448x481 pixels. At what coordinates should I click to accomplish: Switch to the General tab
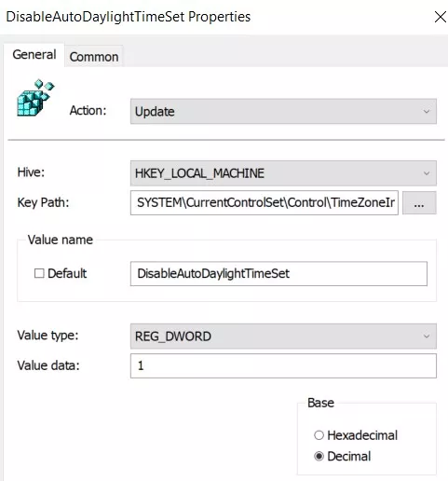pyautogui.click(x=34, y=55)
